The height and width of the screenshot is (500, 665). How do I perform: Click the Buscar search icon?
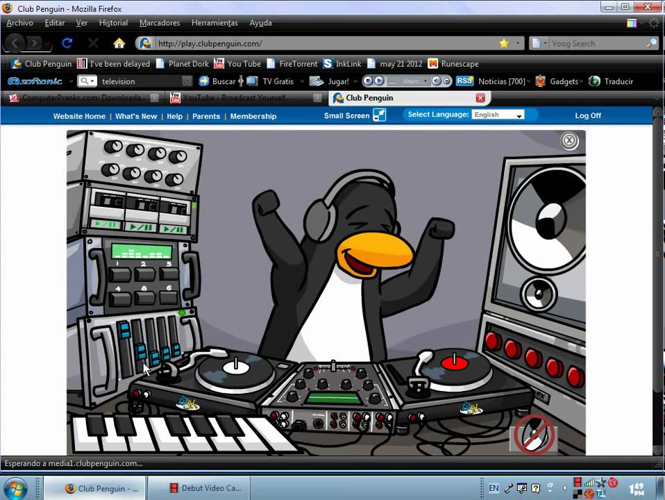(204, 81)
